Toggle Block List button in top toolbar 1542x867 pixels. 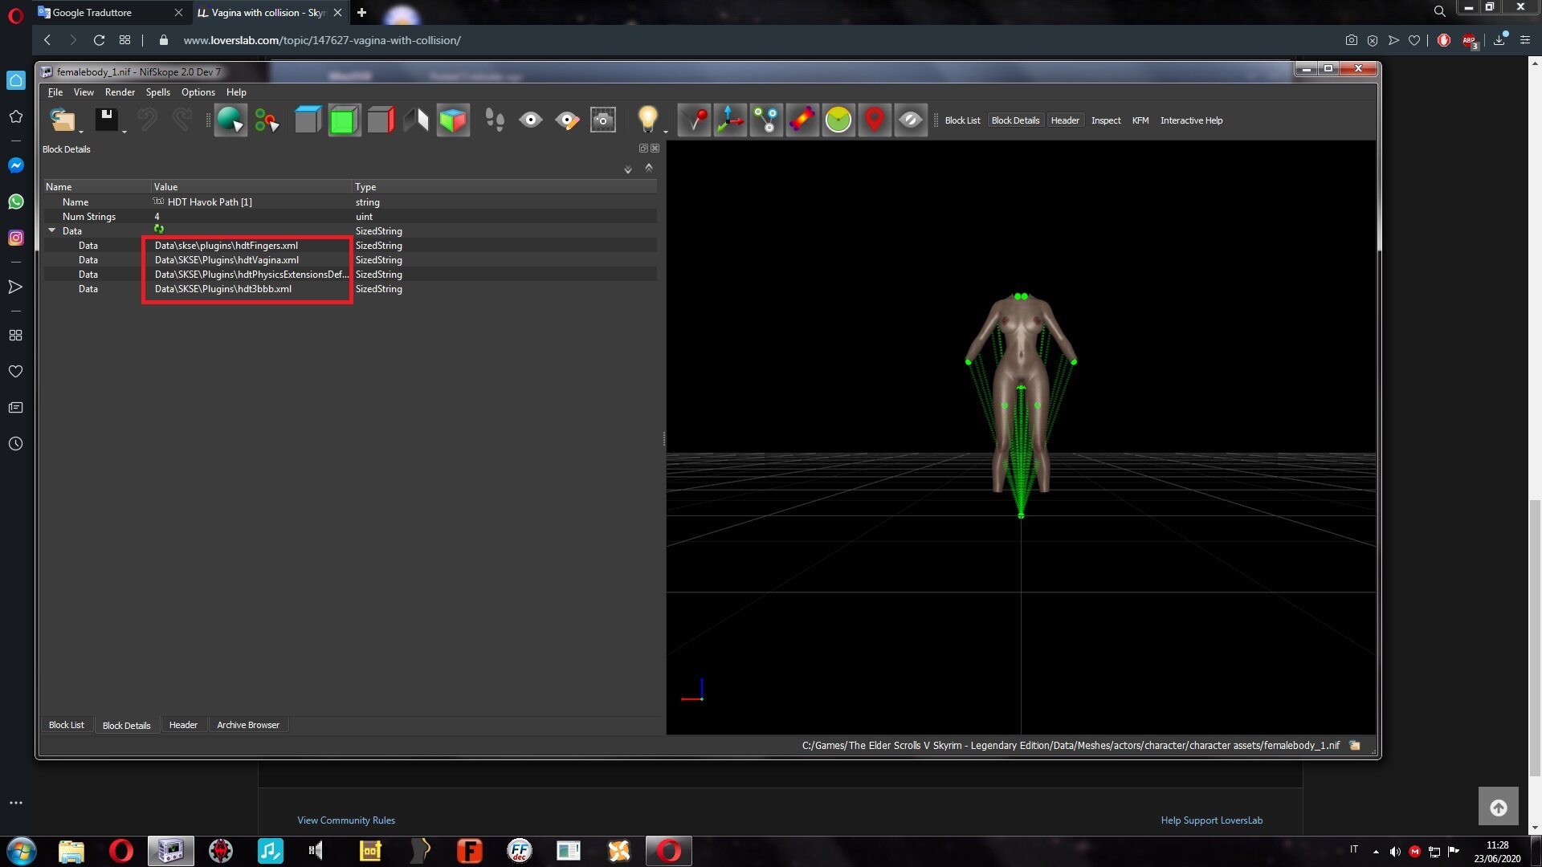click(x=962, y=120)
